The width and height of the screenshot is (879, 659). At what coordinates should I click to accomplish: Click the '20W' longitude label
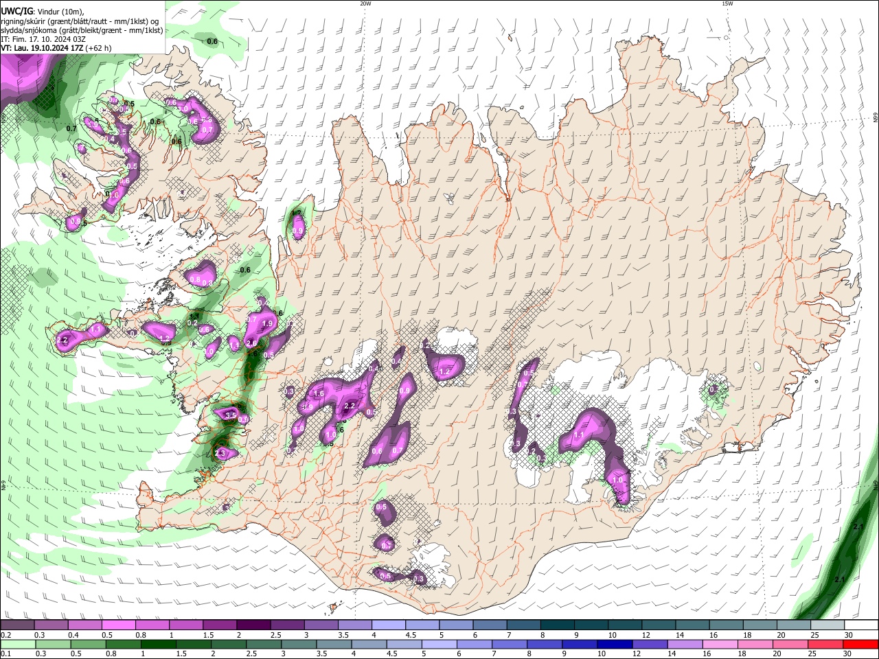(365, 3)
